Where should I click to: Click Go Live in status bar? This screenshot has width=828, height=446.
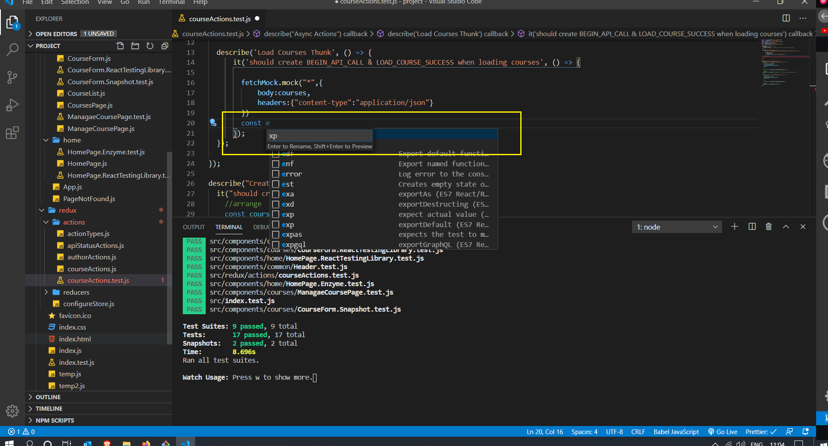723,432
